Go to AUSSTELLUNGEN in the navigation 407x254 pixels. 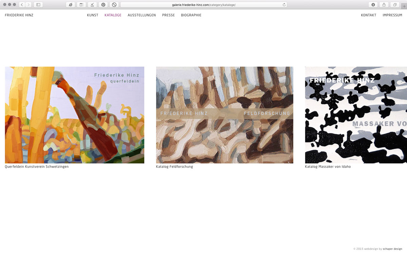[x=141, y=15]
